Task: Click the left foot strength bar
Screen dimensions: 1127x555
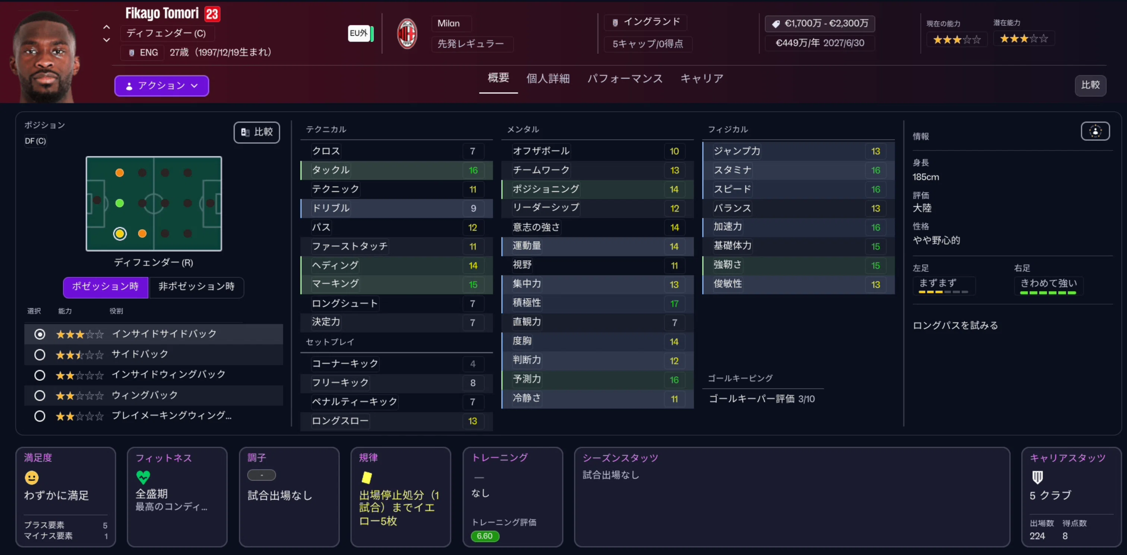Action: (x=943, y=292)
